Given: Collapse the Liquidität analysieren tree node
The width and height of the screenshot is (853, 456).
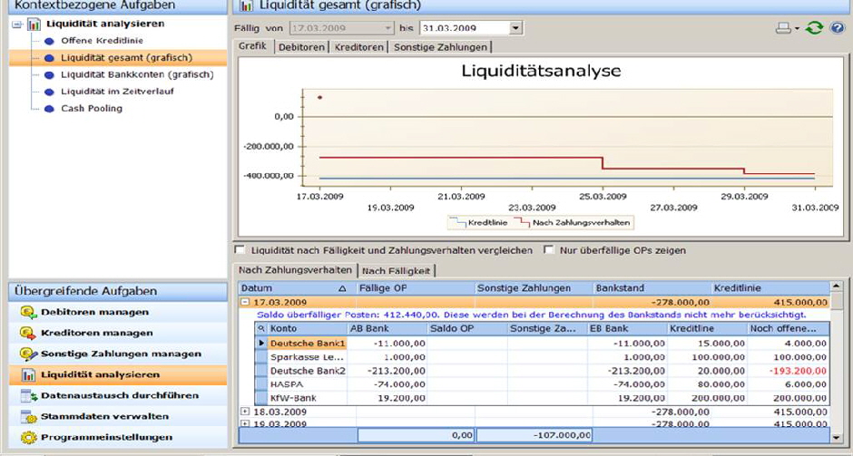Looking at the screenshot, I should click(x=17, y=24).
